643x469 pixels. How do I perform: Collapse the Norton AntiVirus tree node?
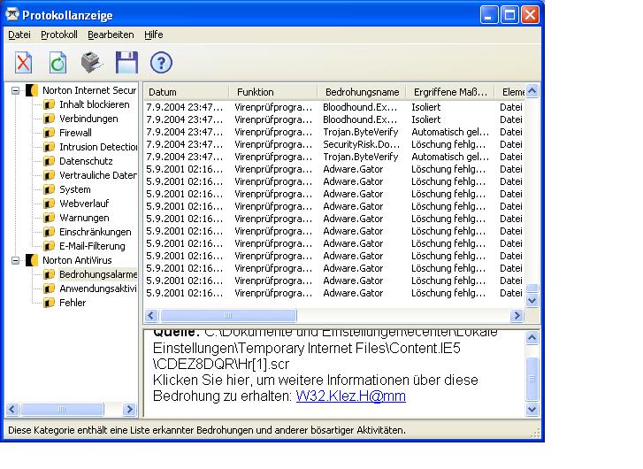[x=16, y=260]
